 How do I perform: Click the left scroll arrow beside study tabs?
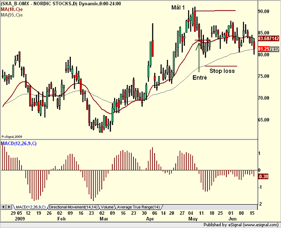3,207
